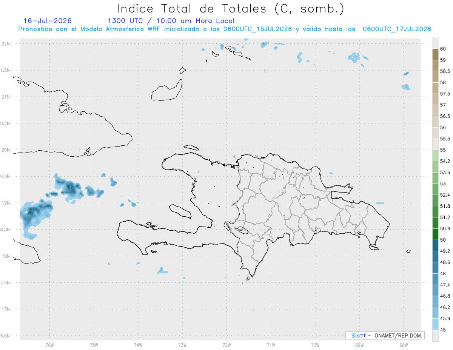Click the "46.8" colorbar value

click(x=445, y=296)
